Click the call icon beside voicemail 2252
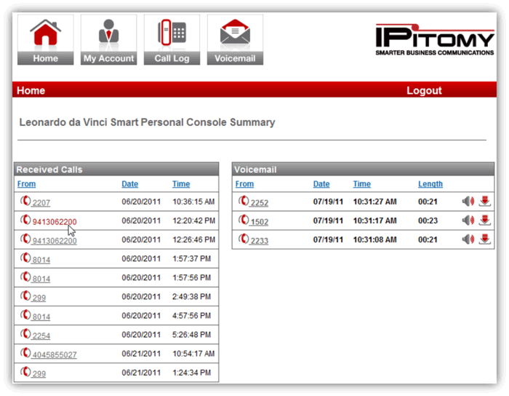Viewport: 509px width, 396px height. [x=244, y=201]
